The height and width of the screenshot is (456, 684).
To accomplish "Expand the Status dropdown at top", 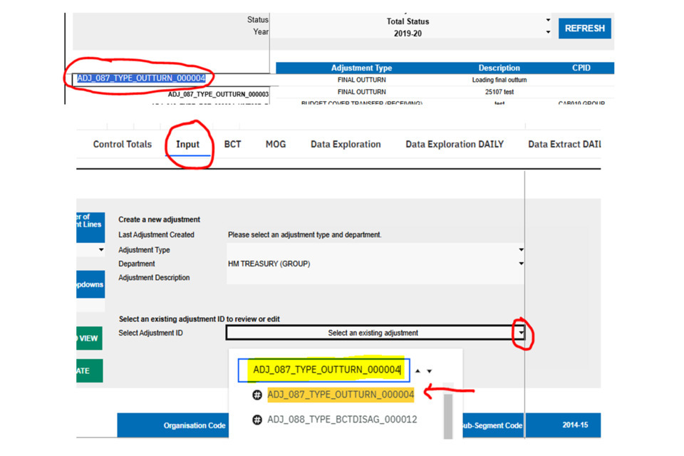I will pyautogui.click(x=548, y=21).
